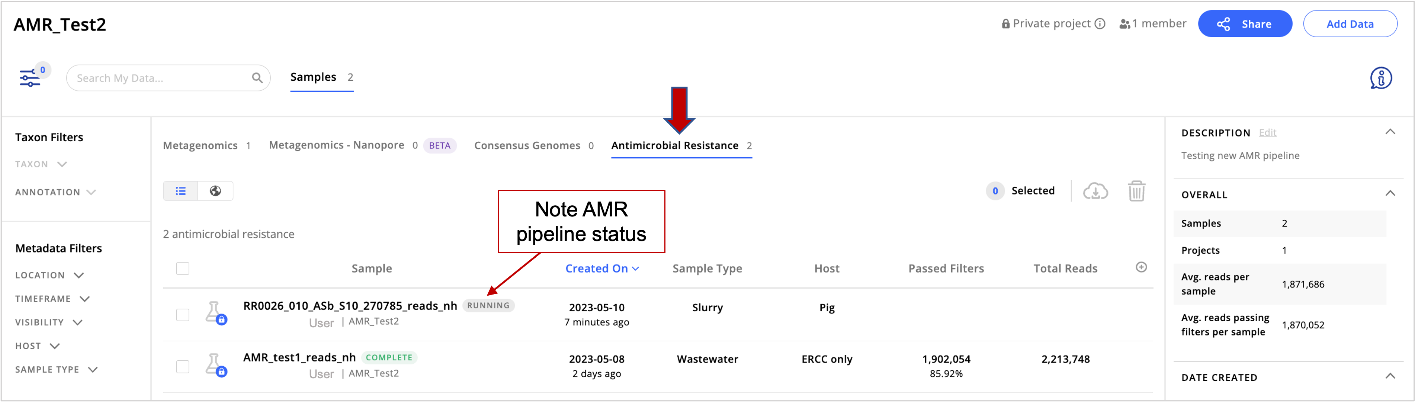Image resolution: width=1415 pixels, height=402 pixels.
Task: Edit the project description
Action: click(1268, 132)
